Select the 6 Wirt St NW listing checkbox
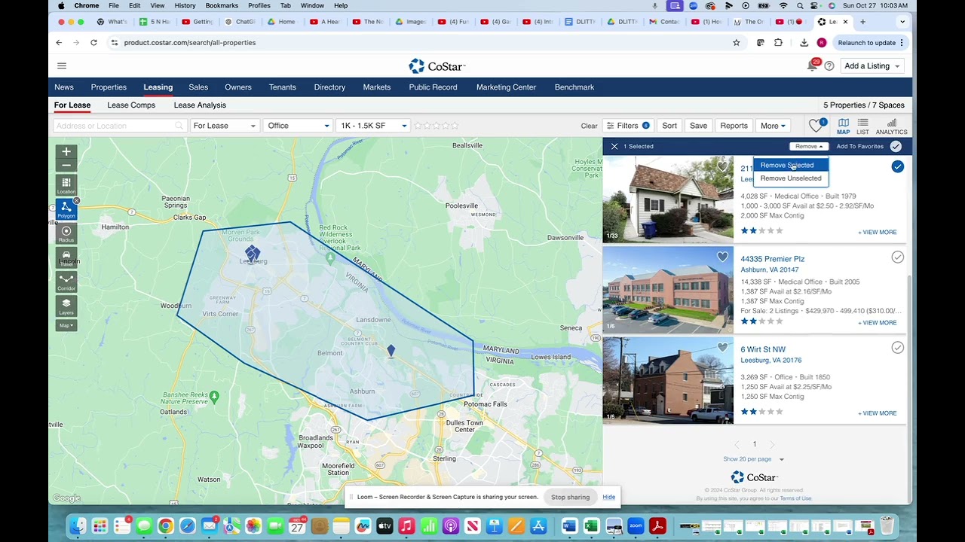 tap(897, 348)
